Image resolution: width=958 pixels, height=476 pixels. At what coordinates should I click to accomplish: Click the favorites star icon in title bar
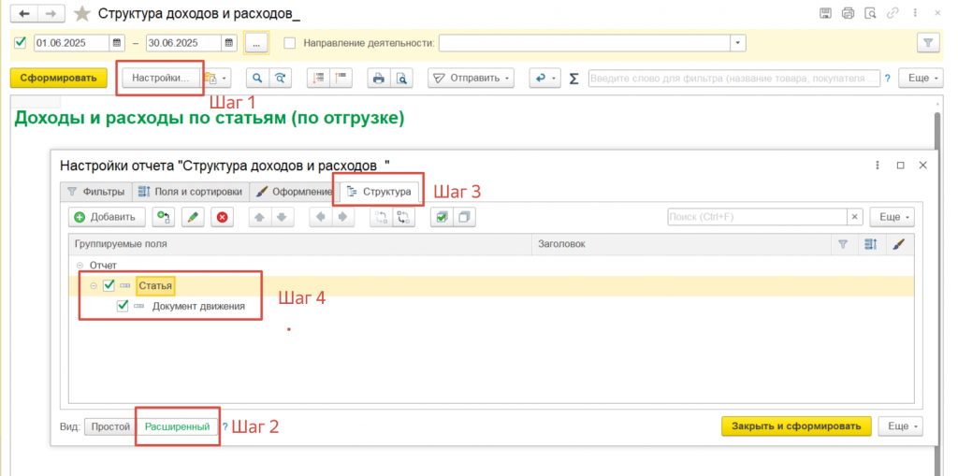point(82,13)
